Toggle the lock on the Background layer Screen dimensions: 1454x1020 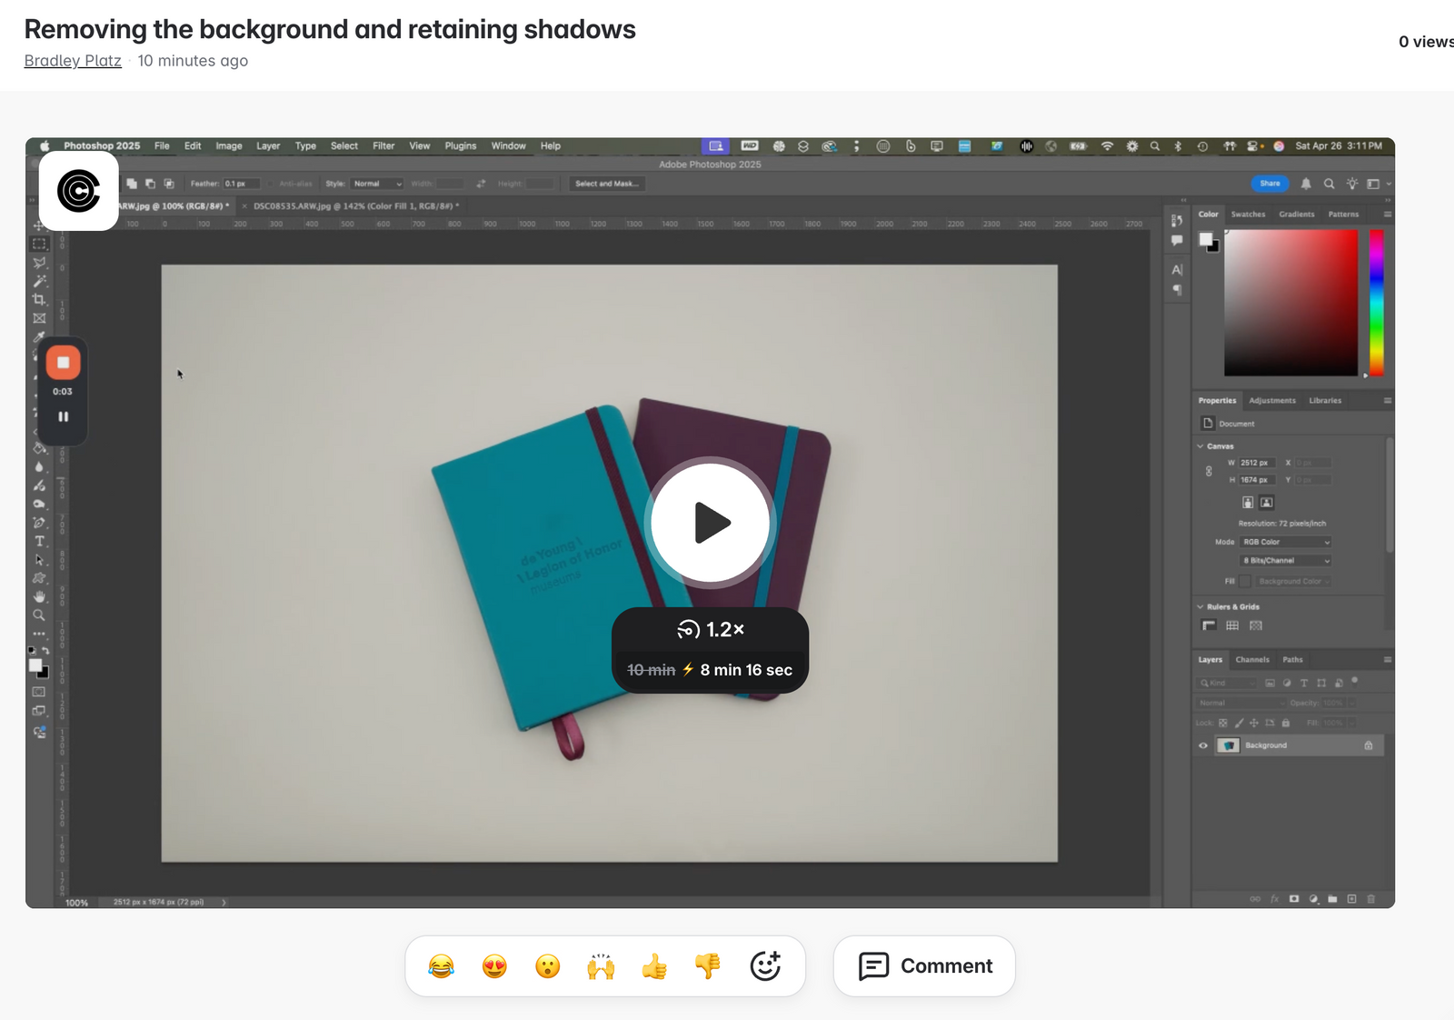(1369, 745)
